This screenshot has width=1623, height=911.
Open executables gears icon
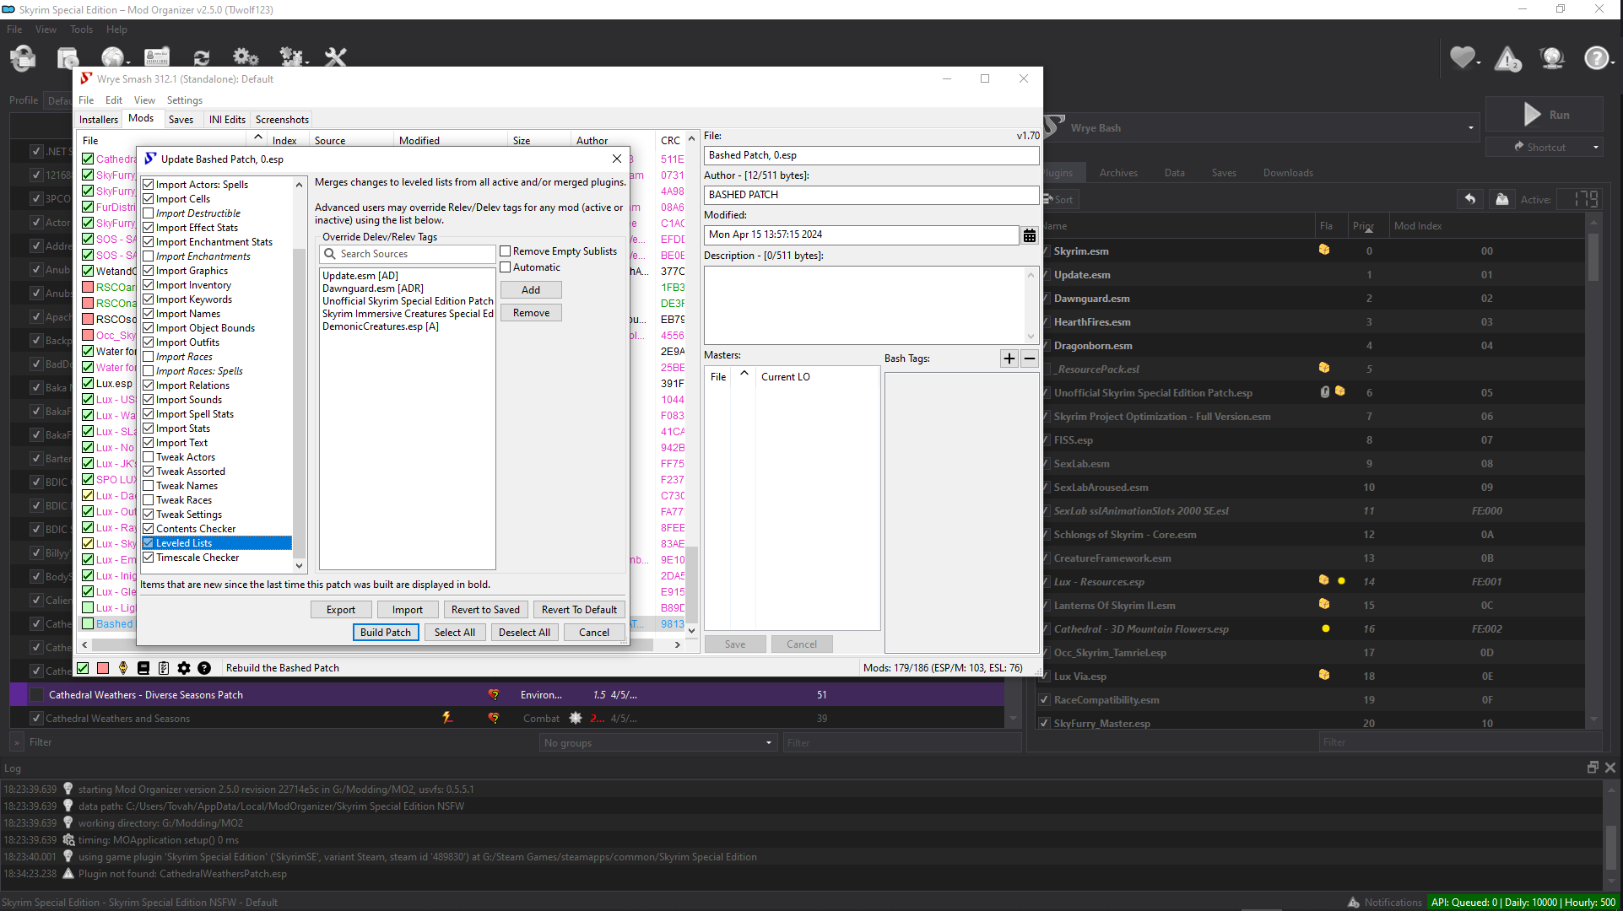pos(246,57)
